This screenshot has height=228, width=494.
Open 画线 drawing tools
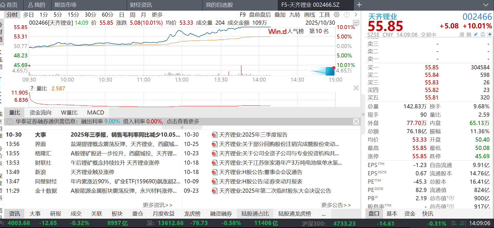click(310, 15)
